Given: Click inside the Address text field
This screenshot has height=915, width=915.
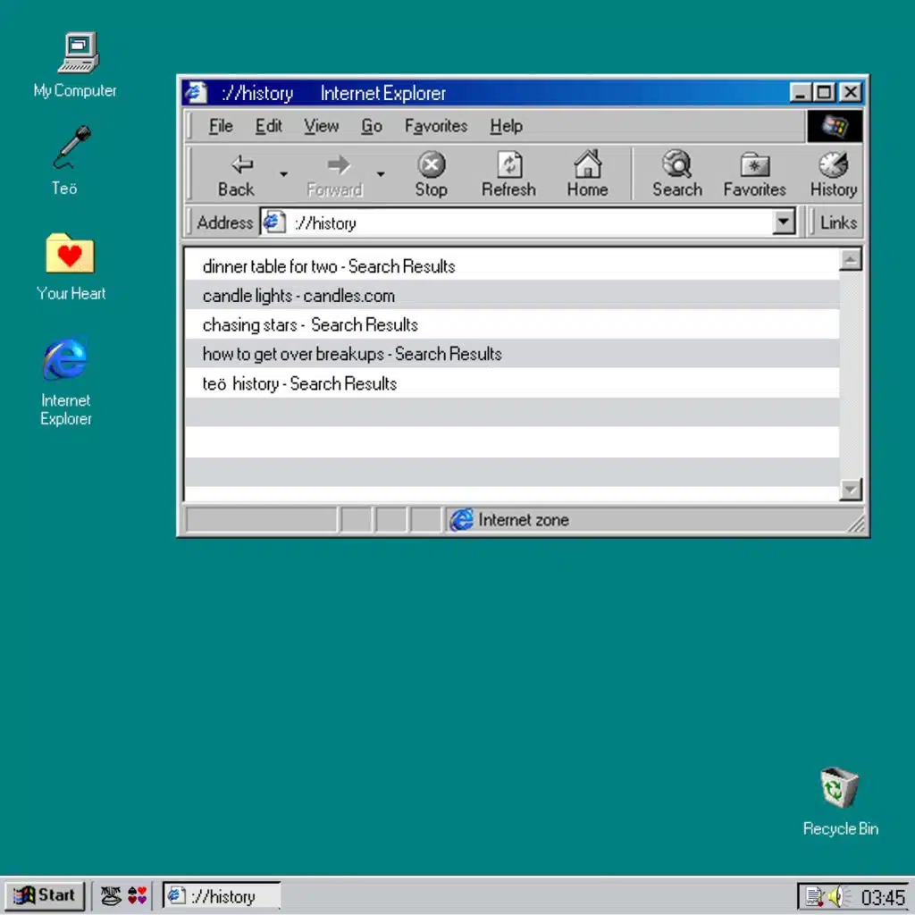Looking at the screenshot, I should coord(527,222).
